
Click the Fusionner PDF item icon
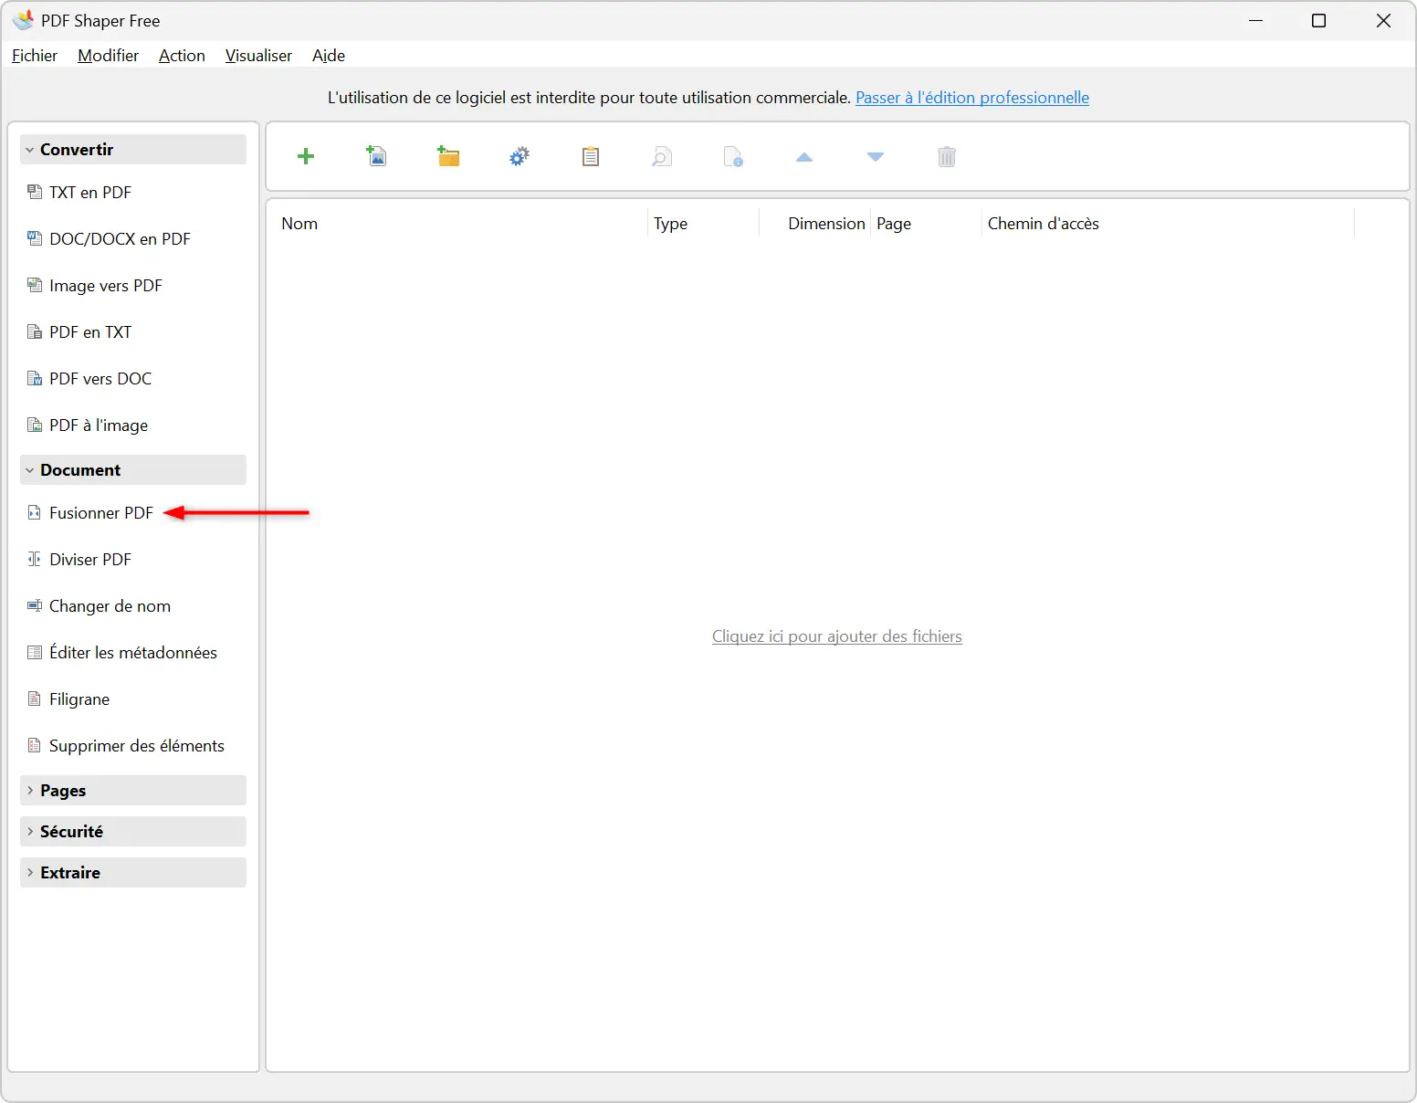pos(35,512)
